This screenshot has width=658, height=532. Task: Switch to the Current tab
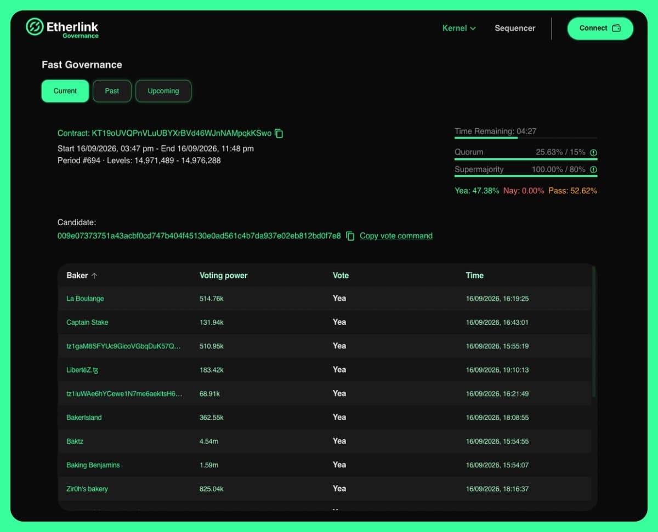tap(65, 91)
